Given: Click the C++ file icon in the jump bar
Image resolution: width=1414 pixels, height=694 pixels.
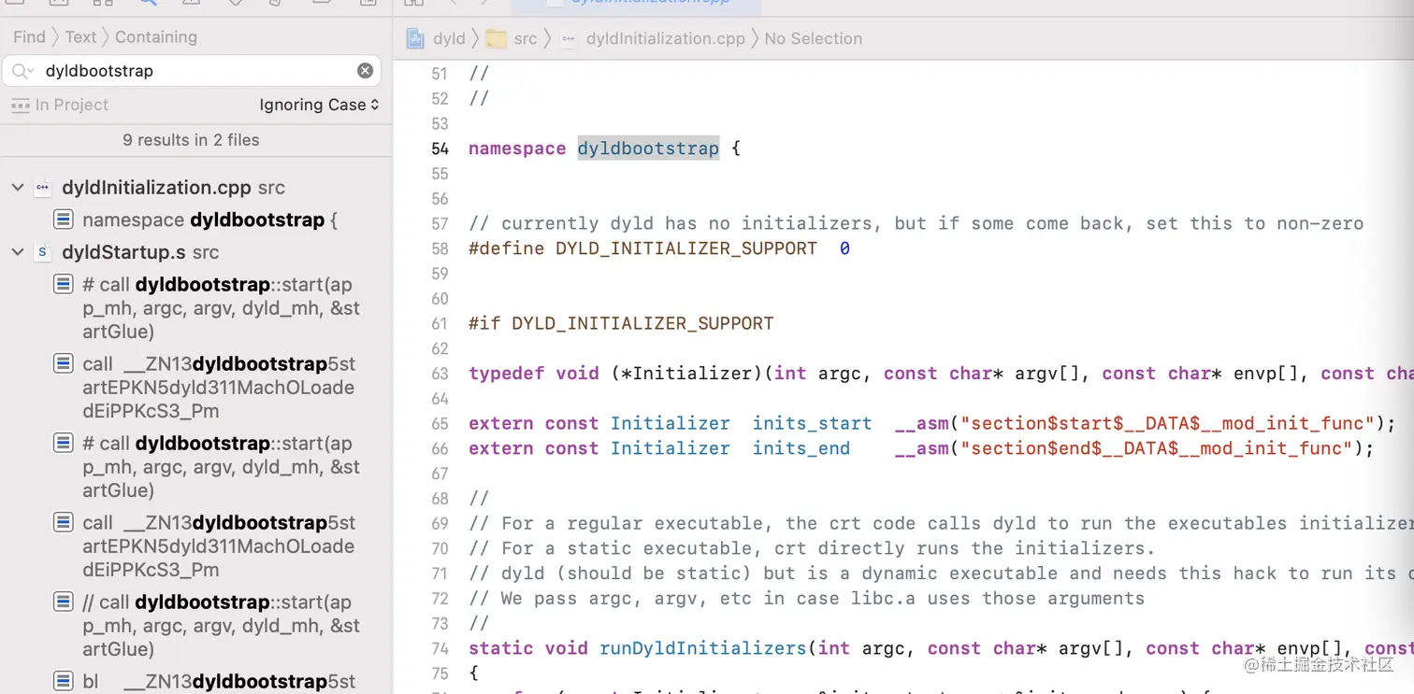Looking at the screenshot, I should pos(568,38).
